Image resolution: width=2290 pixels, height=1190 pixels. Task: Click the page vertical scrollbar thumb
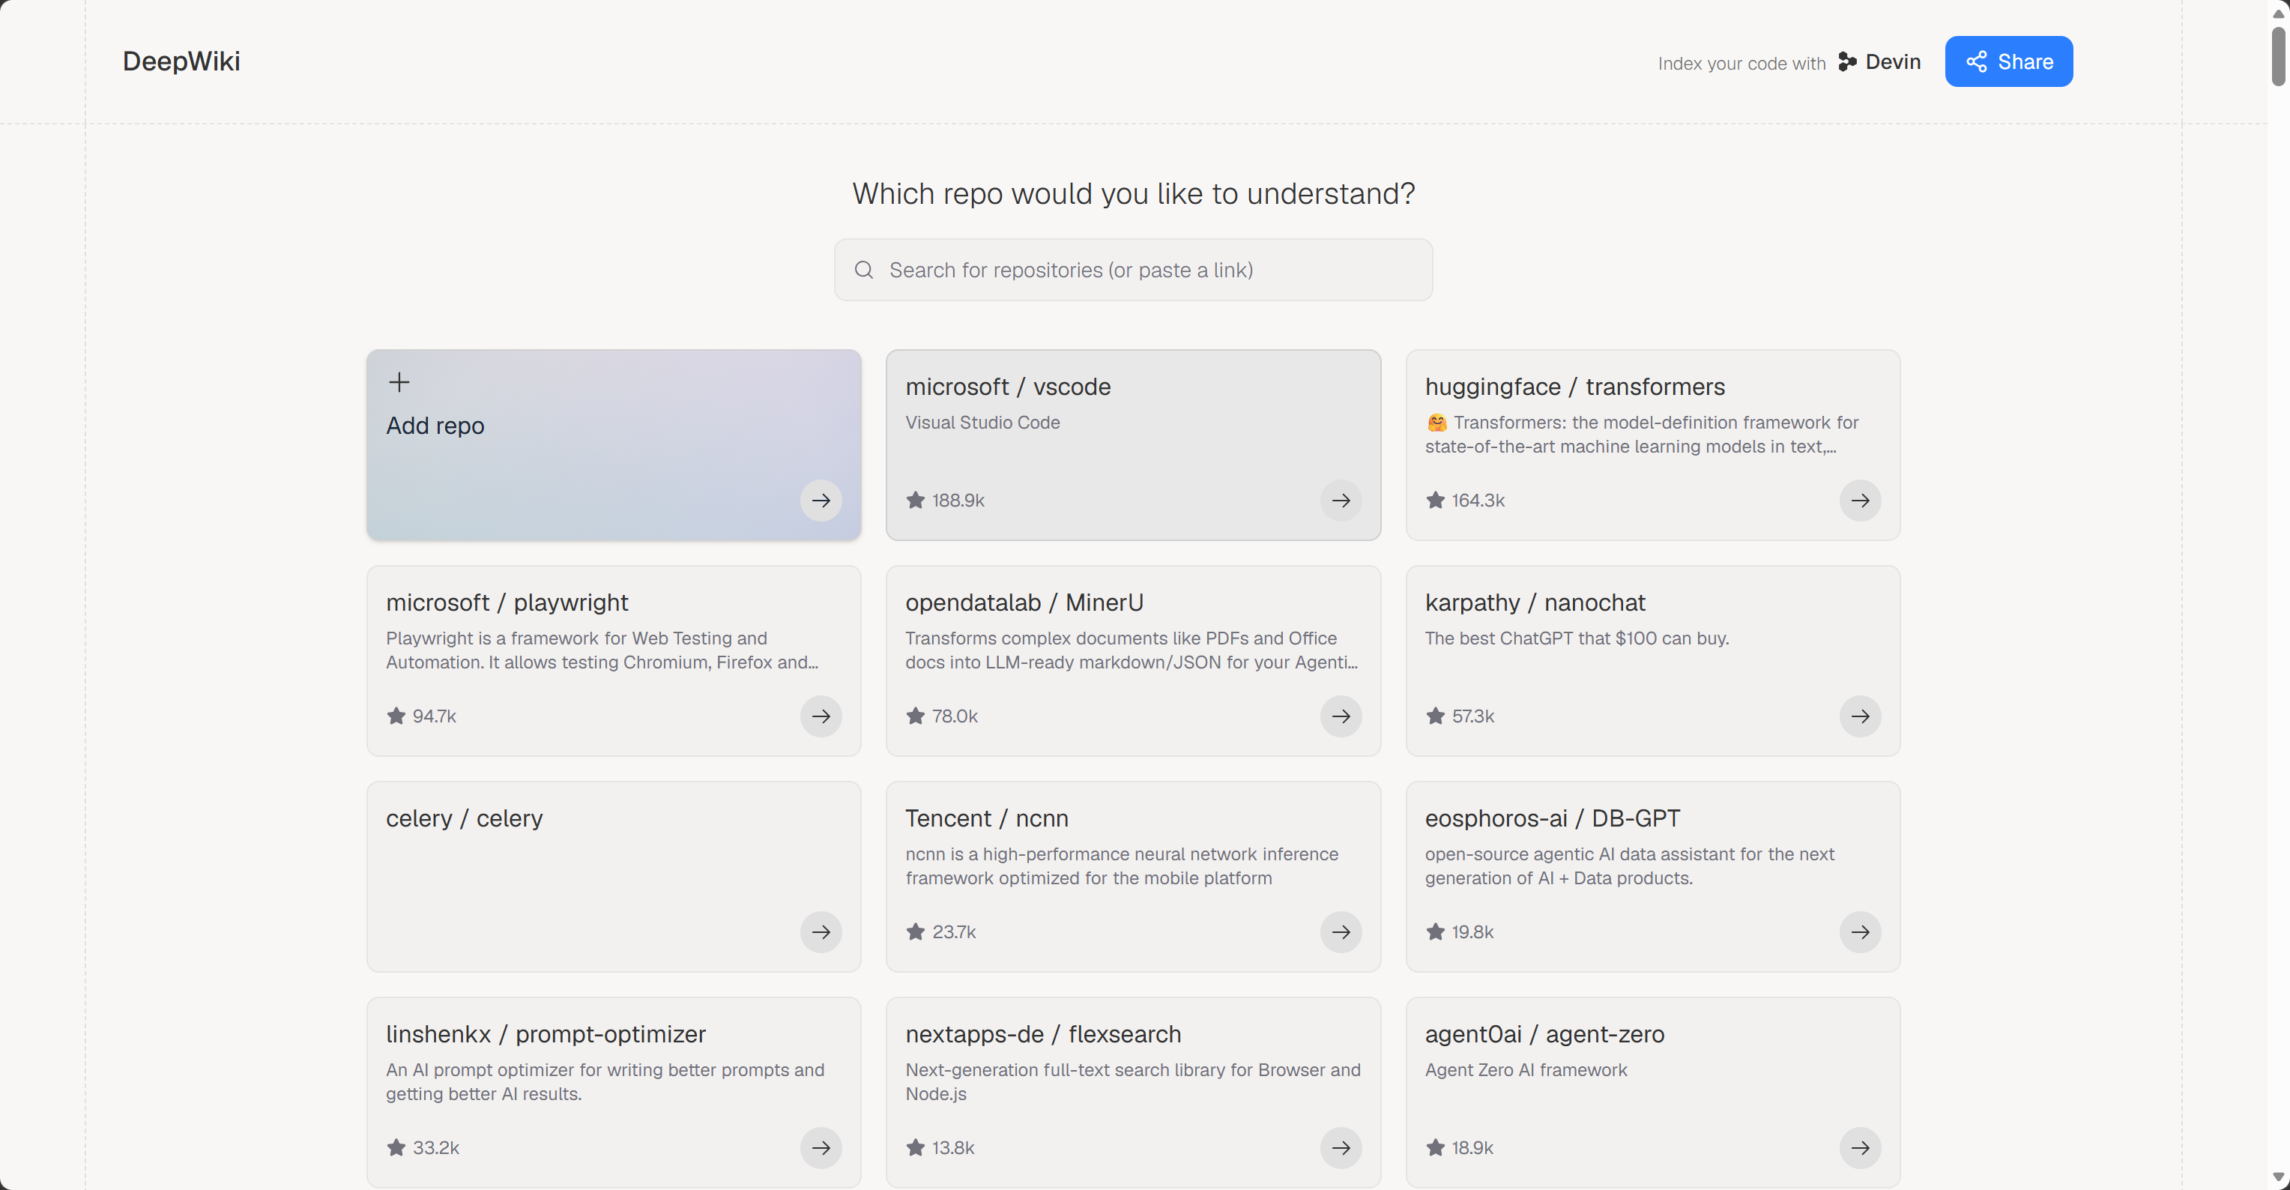point(2279,56)
